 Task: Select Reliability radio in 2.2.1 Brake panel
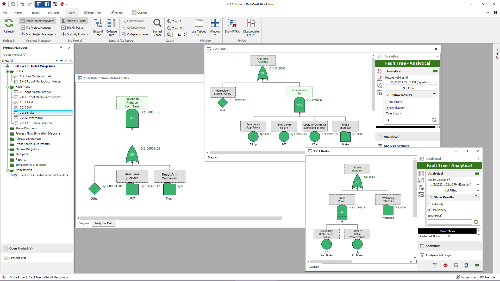(429, 204)
